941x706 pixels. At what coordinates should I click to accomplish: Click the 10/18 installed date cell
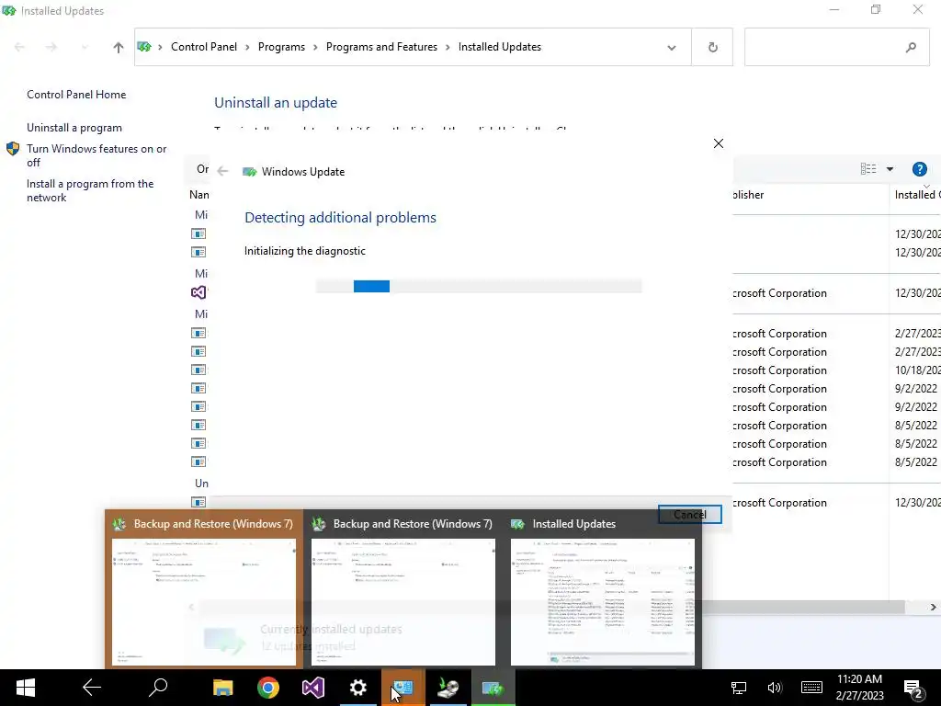tap(916, 370)
